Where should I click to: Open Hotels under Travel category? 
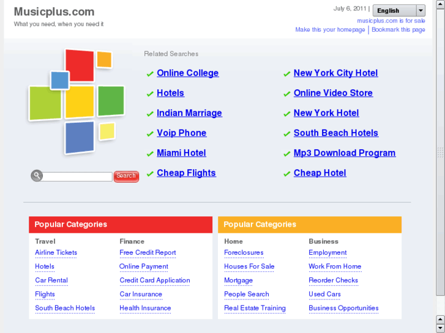45,266
